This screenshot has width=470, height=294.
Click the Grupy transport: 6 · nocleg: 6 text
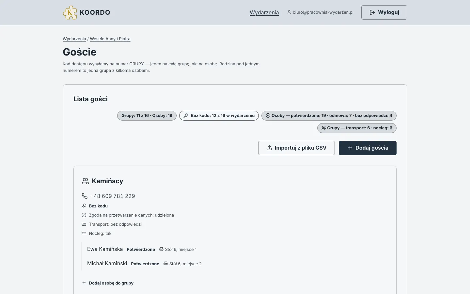click(360, 128)
